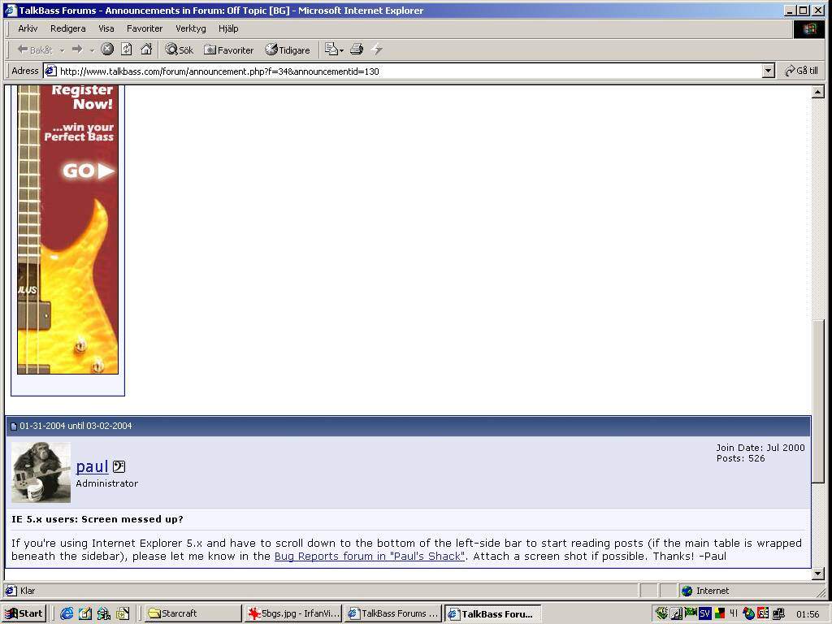Open the Forward history dropdown arrow
Viewport: 832px width, 624px height.
[x=92, y=50]
